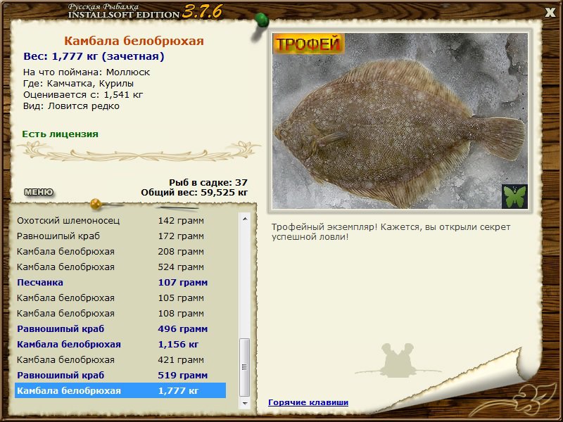Click the flounder trophy photo
Image resolution: width=563 pixels, height=422 pixels.
click(x=400, y=121)
